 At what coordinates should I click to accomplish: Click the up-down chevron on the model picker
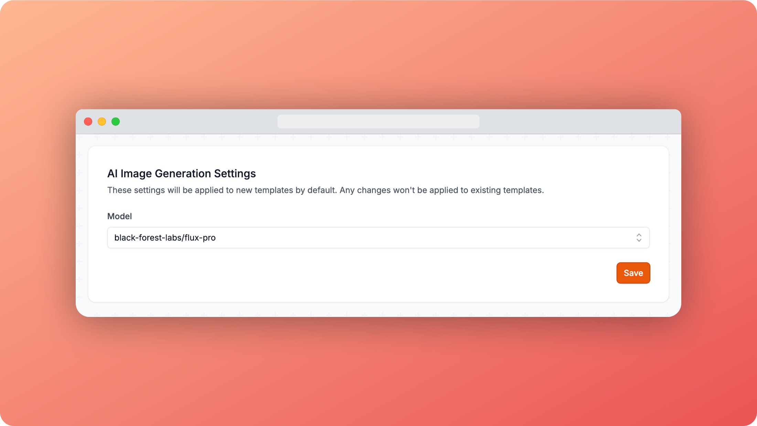(639, 237)
